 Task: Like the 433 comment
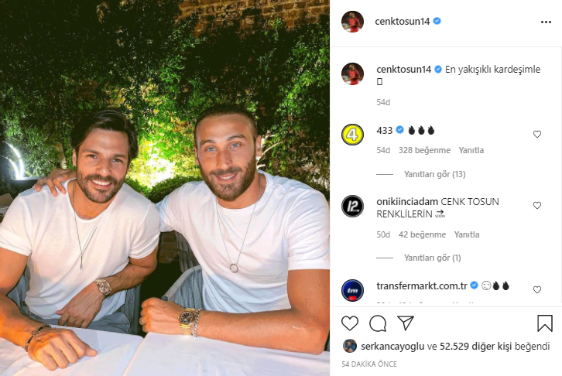pyautogui.click(x=537, y=134)
